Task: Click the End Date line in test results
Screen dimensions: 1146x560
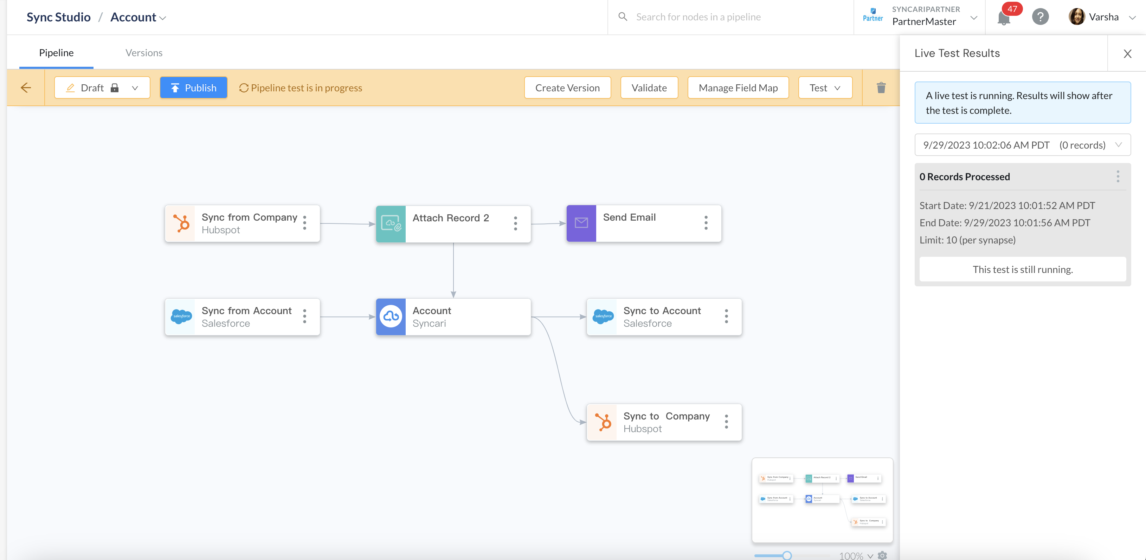Action: click(1005, 223)
